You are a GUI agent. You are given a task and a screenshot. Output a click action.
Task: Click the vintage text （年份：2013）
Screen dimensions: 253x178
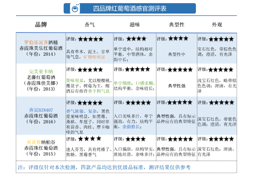[41, 89]
